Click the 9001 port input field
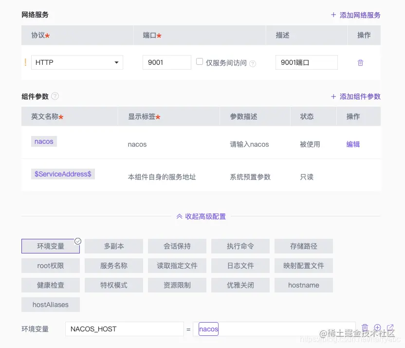 166,62
